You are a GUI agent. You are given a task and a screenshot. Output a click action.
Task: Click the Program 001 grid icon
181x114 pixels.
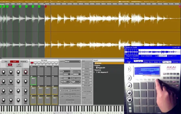(x=97, y=68)
